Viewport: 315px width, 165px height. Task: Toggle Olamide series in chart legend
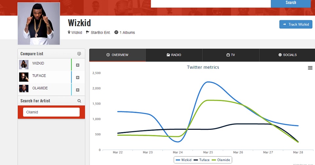tap(221, 160)
